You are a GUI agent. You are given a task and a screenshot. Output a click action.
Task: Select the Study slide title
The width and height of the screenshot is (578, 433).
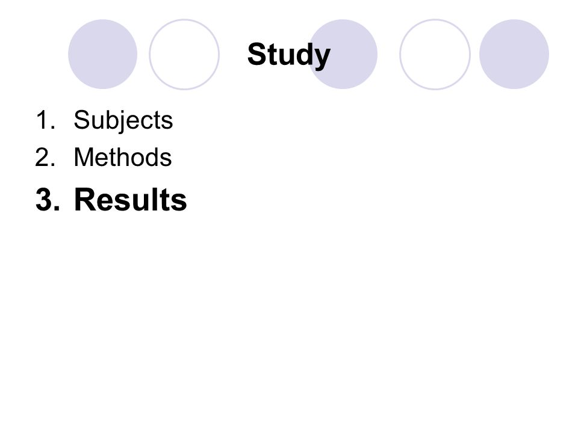pos(288,55)
